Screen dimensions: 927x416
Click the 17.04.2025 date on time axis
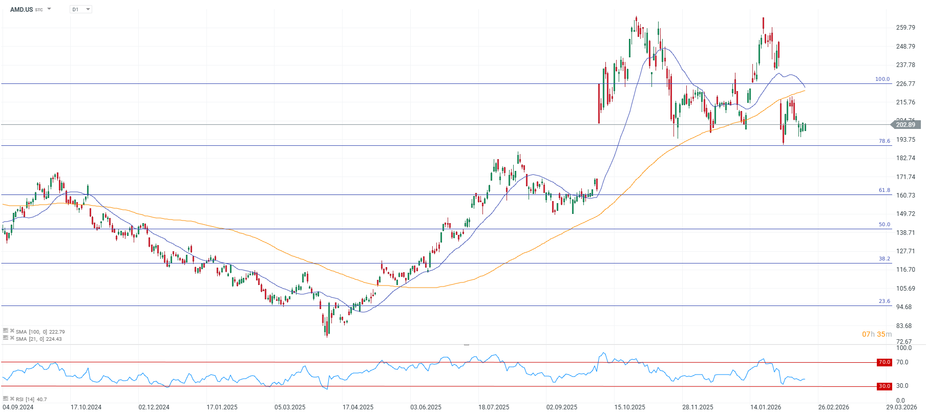pyautogui.click(x=358, y=407)
